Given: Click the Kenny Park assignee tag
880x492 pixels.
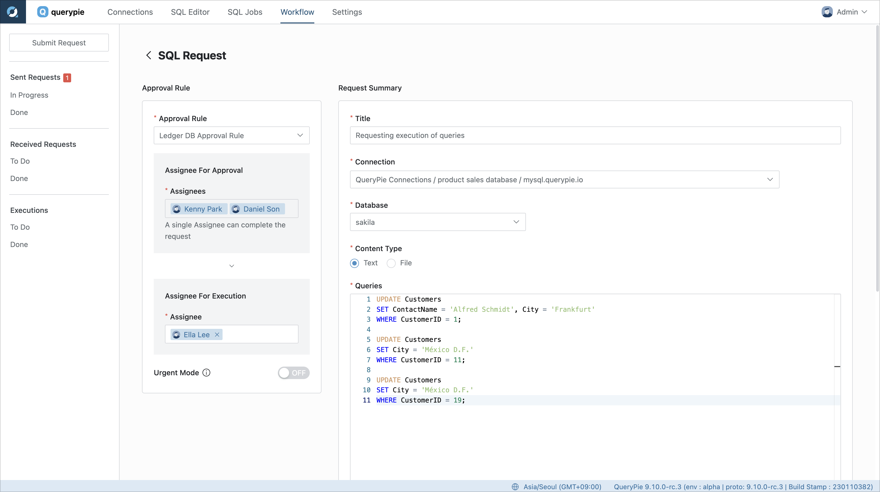Looking at the screenshot, I should [199, 209].
